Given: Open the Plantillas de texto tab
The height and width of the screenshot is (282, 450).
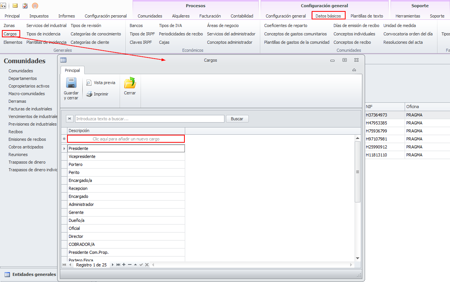Looking at the screenshot, I should click(x=367, y=16).
